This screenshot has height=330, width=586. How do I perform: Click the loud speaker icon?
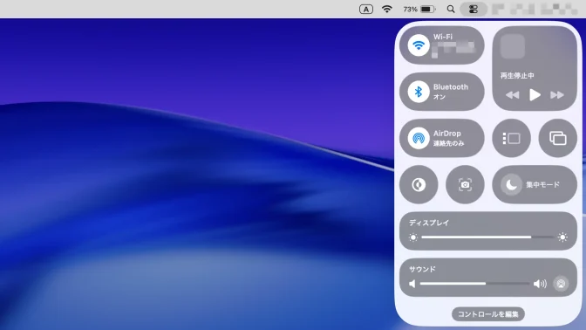click(540, 284)
